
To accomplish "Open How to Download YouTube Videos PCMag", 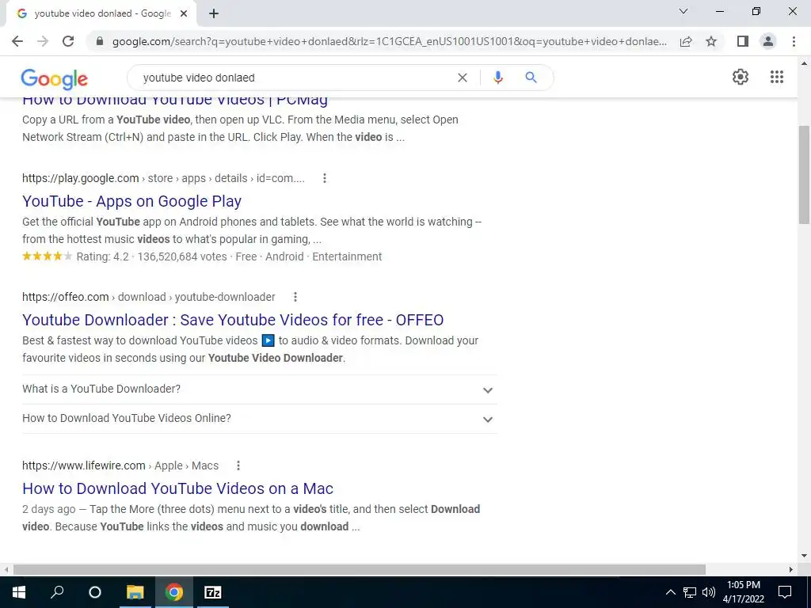I will coord(175,100).
